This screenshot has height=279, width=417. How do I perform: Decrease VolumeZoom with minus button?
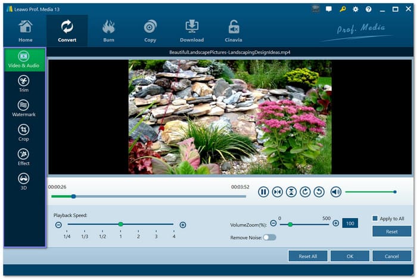click(273, 224)
